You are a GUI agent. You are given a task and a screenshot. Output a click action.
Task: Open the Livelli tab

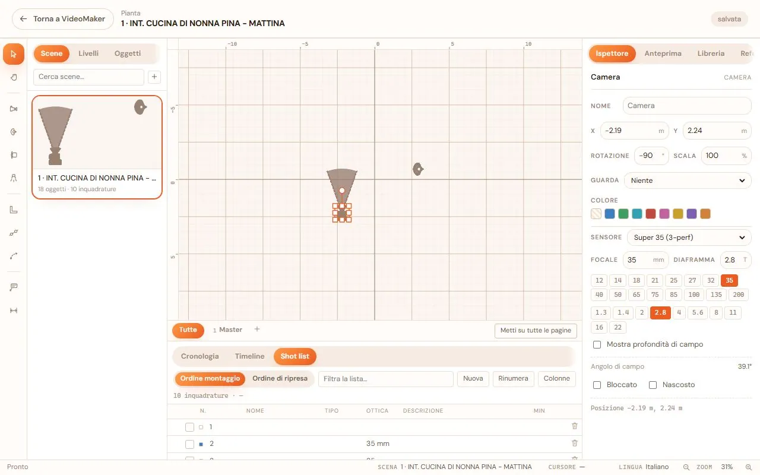click(x=88, y=53)
